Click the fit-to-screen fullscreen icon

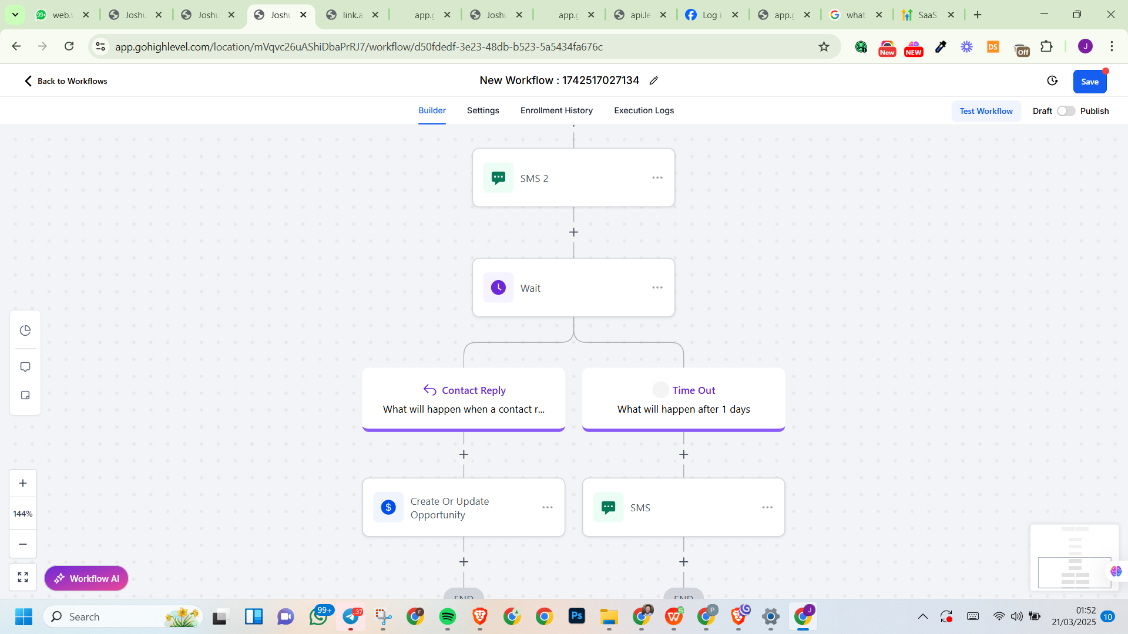23,577
